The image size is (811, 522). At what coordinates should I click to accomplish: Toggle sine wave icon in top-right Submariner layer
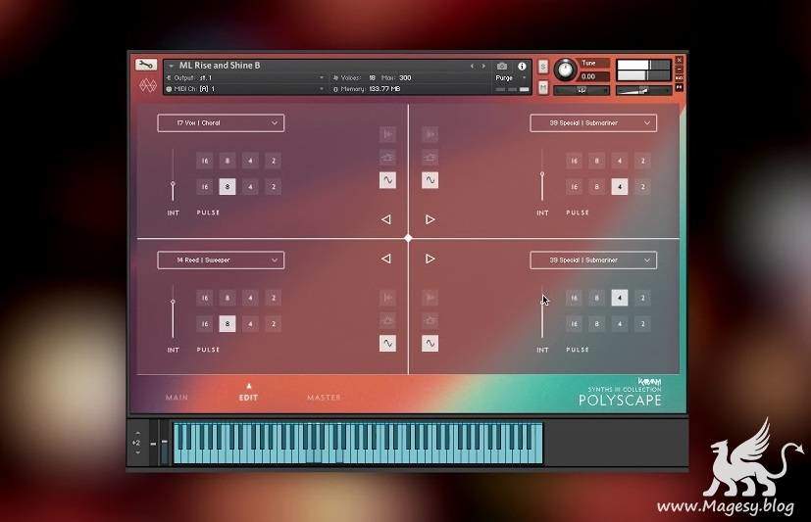tap(430, 180)
